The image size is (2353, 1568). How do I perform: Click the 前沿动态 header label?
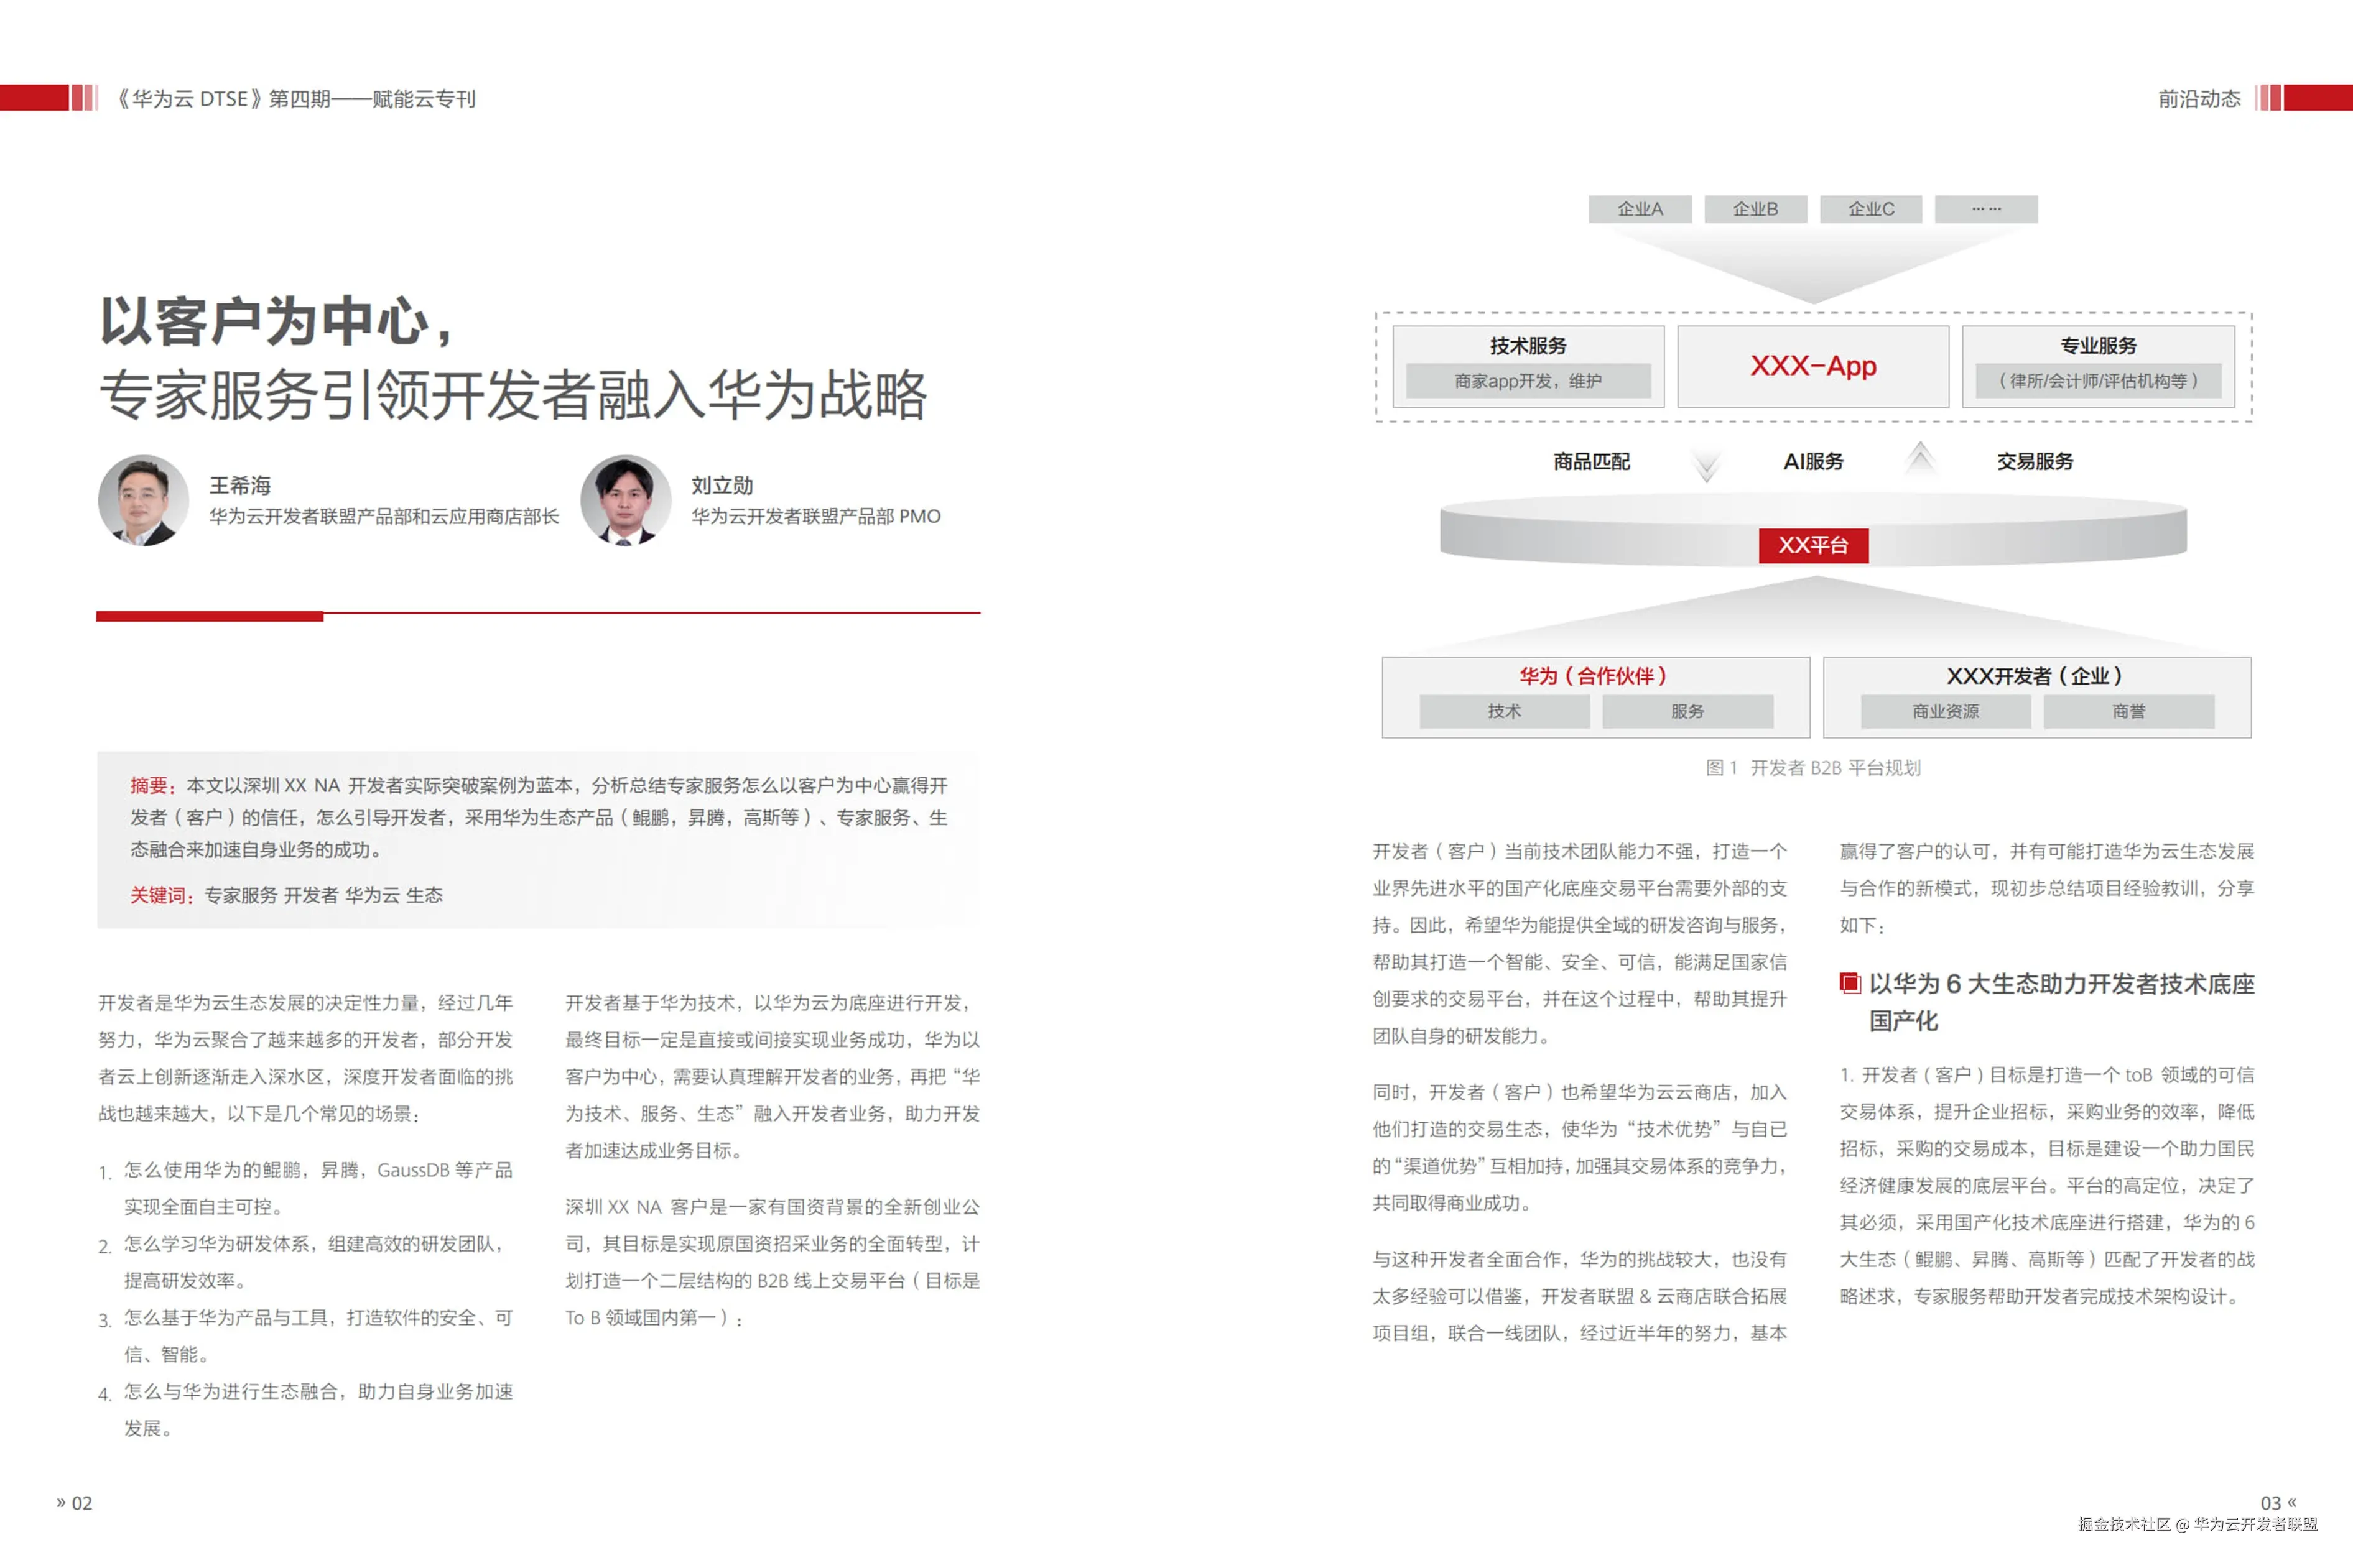[x=2199, y=99]
